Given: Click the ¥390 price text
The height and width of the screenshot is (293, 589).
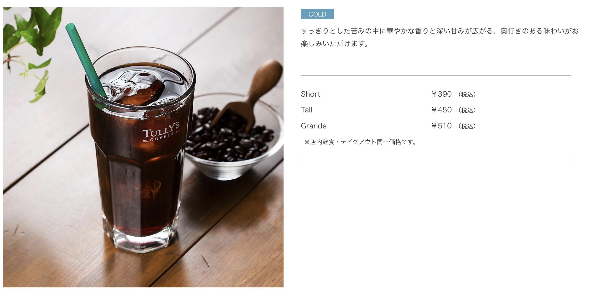Looking at the screenshot, I should click(441, 94).
